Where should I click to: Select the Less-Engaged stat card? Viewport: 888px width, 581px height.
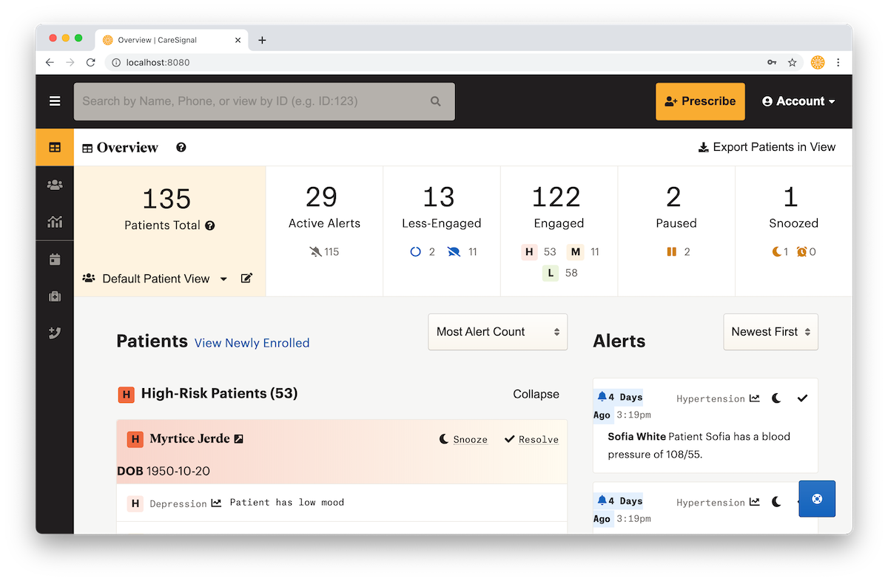442,231
